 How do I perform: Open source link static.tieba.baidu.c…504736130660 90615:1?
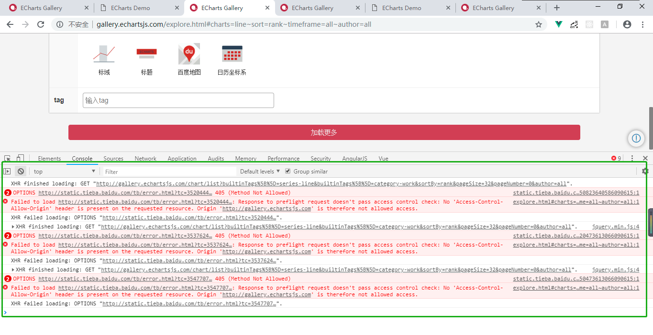coord(576,279)
